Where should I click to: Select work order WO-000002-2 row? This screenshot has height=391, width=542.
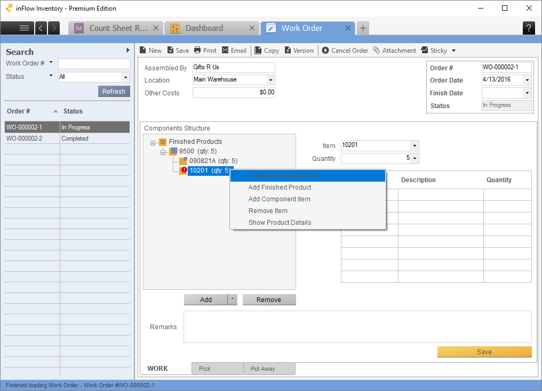coord(67,139)
